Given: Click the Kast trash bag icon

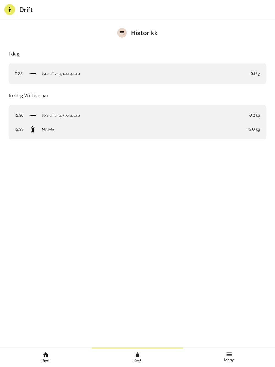Looking at the screenshot, I should [x=137, y=354].
